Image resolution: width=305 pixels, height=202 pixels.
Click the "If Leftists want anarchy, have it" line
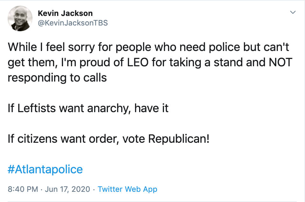[x=88, y=108]
